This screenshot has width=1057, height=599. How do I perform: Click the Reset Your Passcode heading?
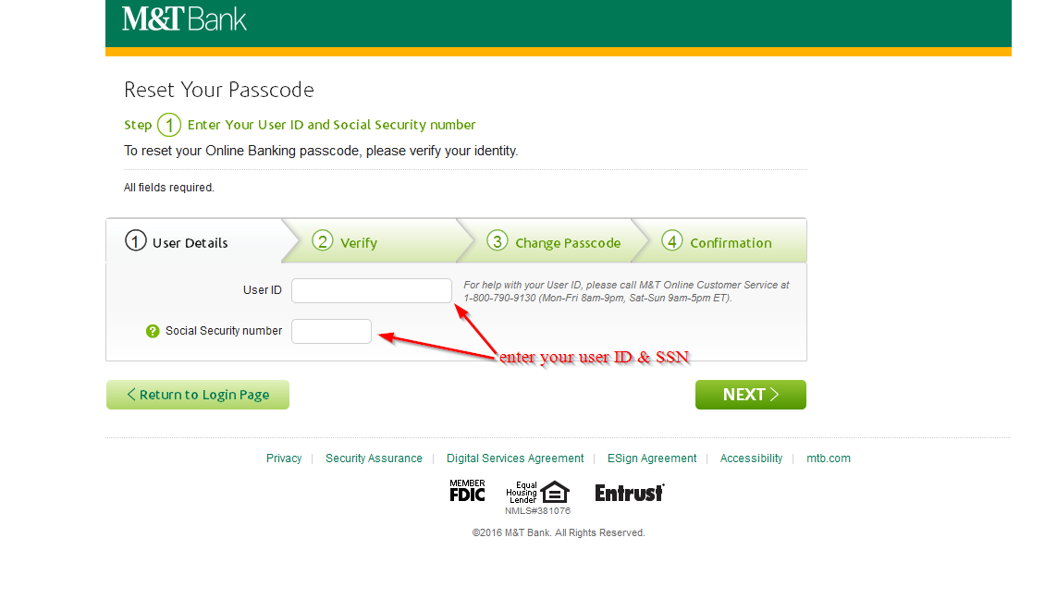click(x=219, y=90)
